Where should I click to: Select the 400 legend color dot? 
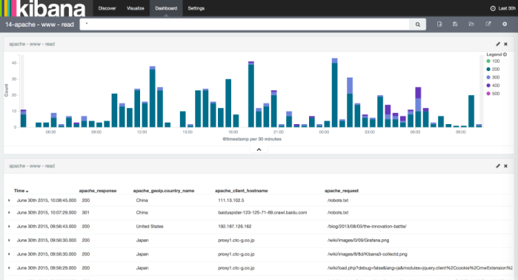pos(488,85)
